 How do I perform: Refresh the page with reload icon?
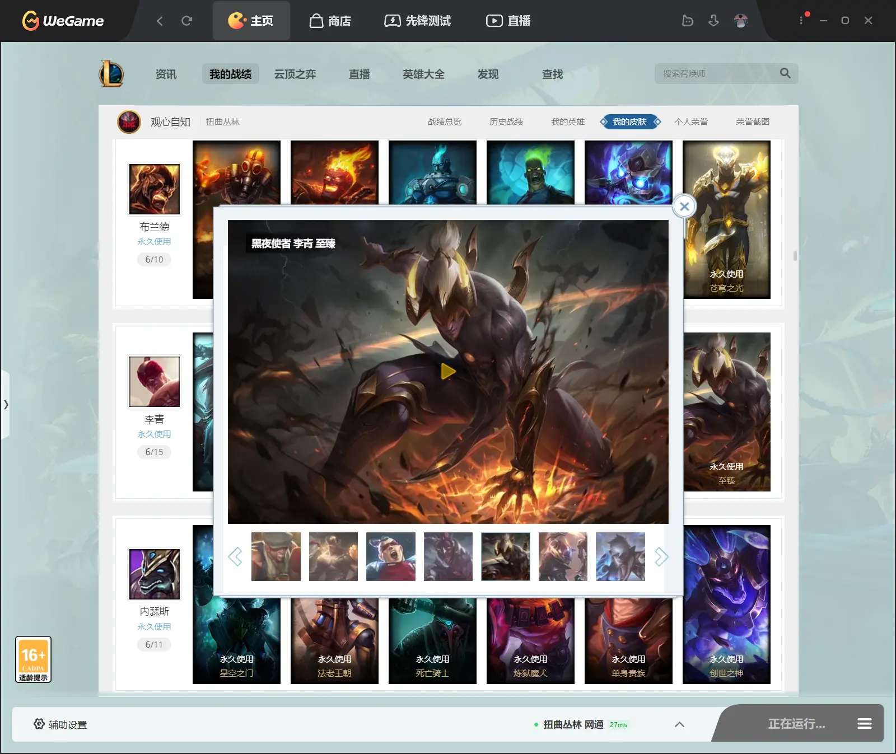(x=187, y=21)
